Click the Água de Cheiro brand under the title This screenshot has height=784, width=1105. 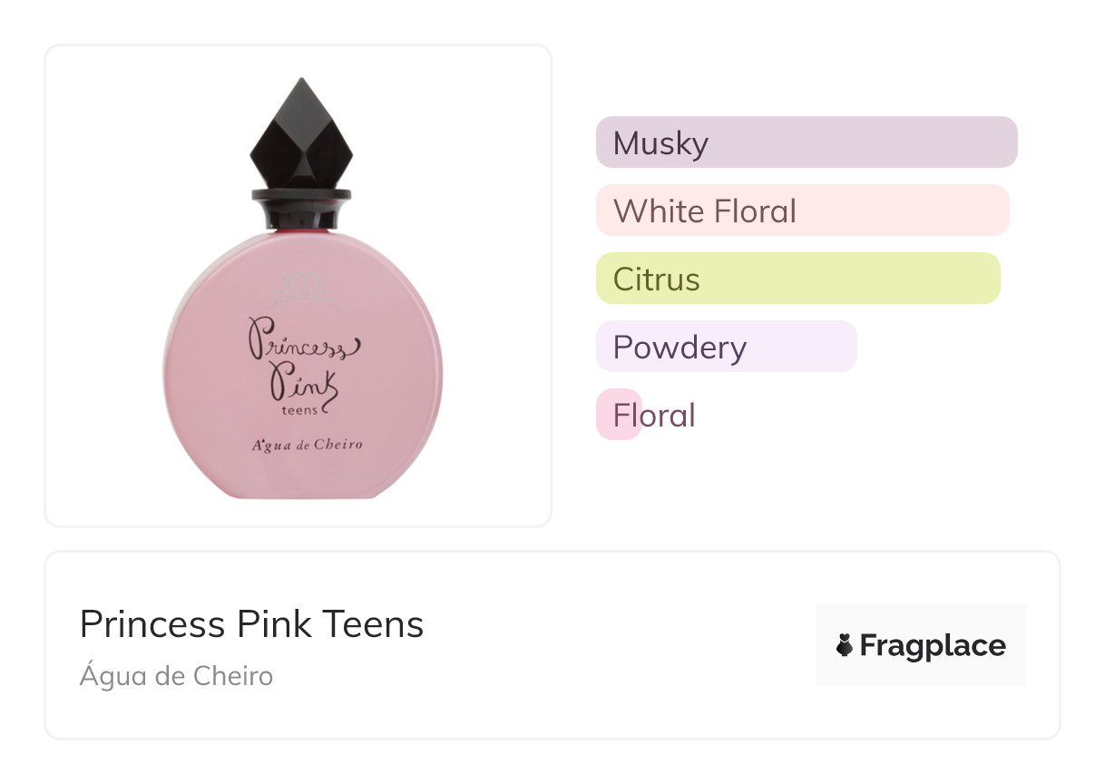point(176,676)
